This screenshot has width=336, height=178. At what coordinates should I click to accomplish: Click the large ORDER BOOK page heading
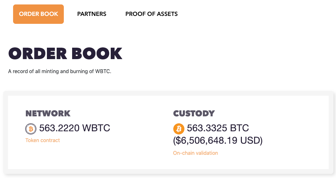click(65, 54)
